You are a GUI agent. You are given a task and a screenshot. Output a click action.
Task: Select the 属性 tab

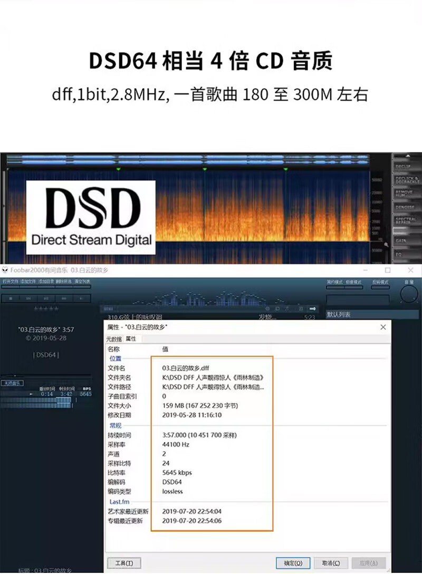[x=131, y=339]
